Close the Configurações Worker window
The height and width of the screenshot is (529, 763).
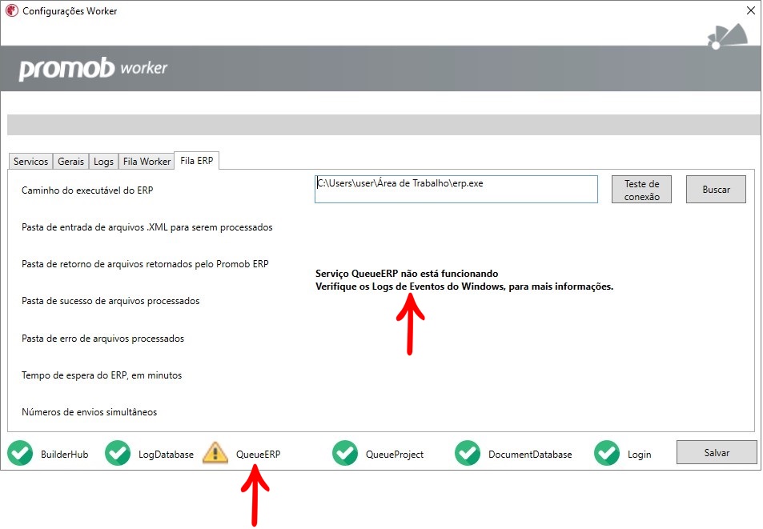pos(751,10)
